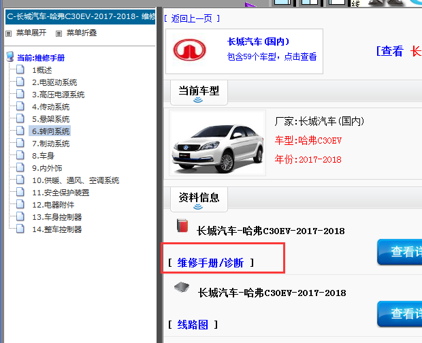This screenshot has height=343, width=422.
Task: Click page icon next to 4.传动系统
Action: click(x=20, y=106)
